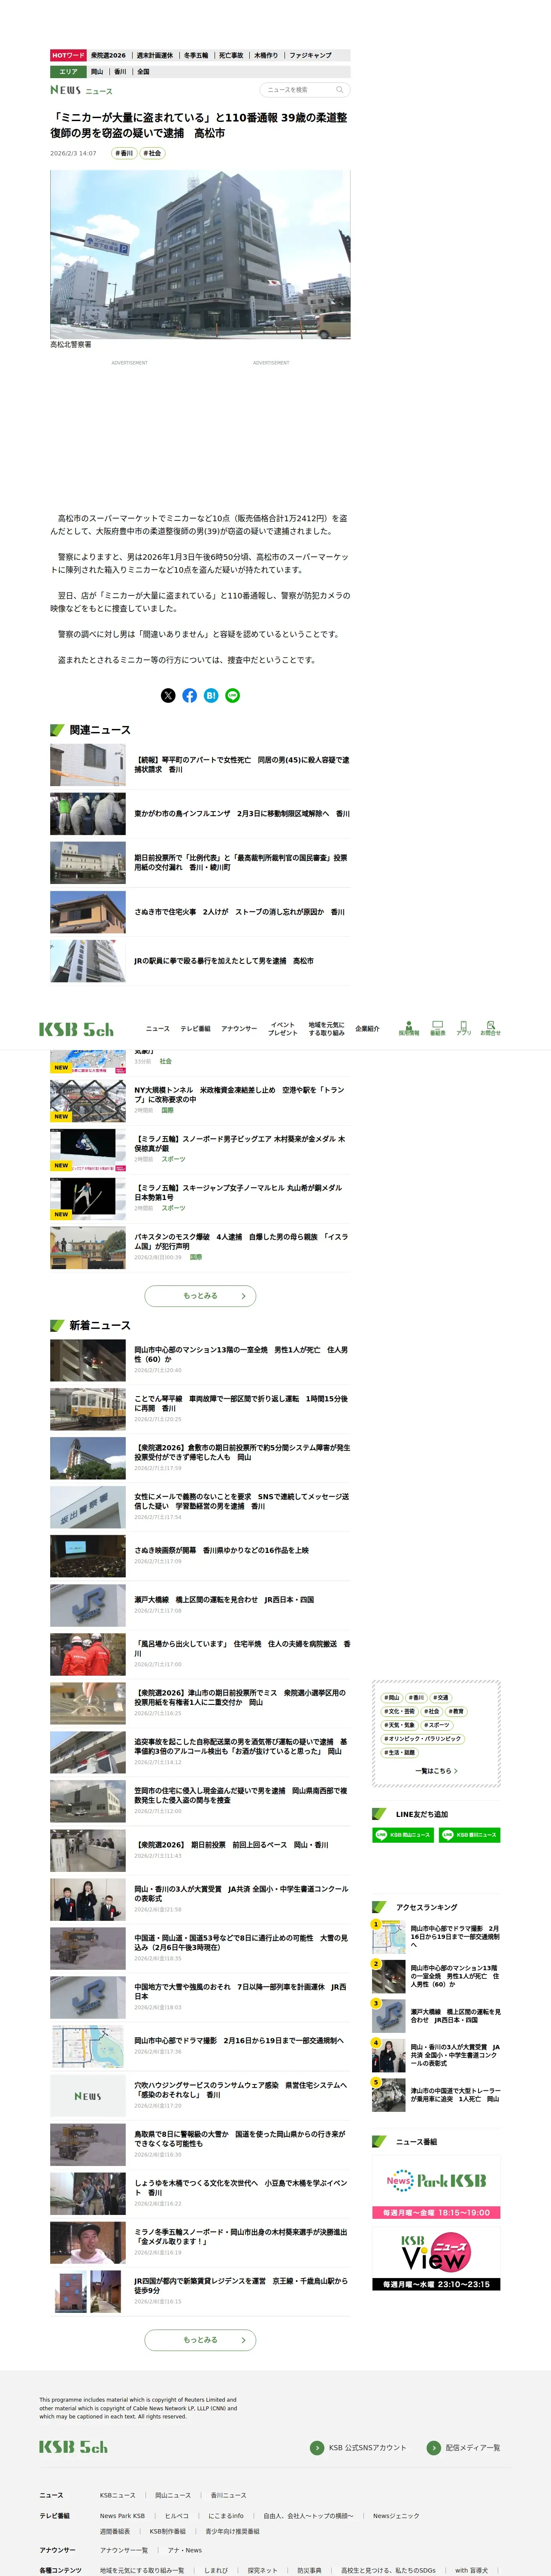Viewport: 551px width, 2576px height.
Task: Add KSB 岡山ニュース as LINE friend
Action: tap(402, 1835)
